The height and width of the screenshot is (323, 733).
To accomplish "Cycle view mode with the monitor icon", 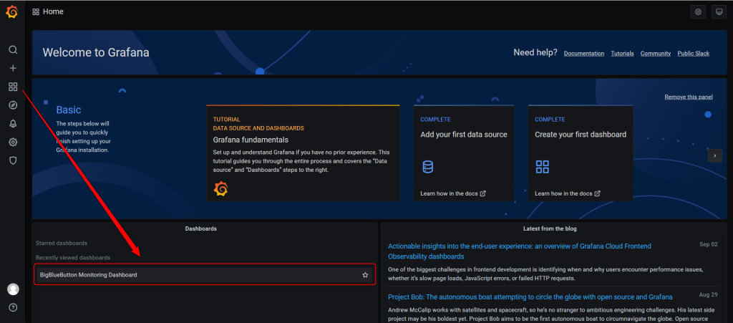I will (x=719, y=12).
